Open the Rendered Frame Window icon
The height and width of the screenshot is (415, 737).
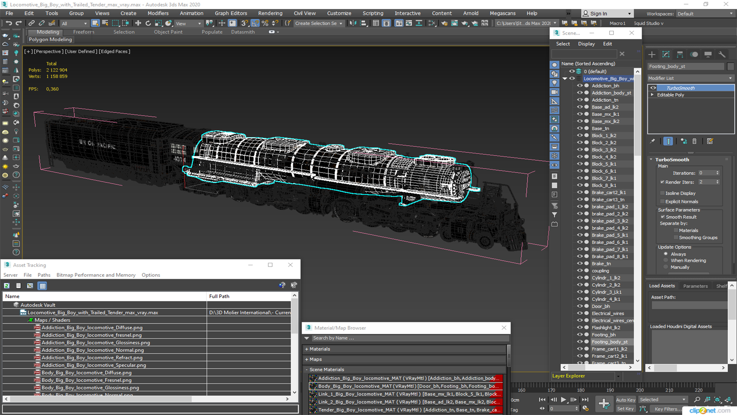[x=454, y=23]
